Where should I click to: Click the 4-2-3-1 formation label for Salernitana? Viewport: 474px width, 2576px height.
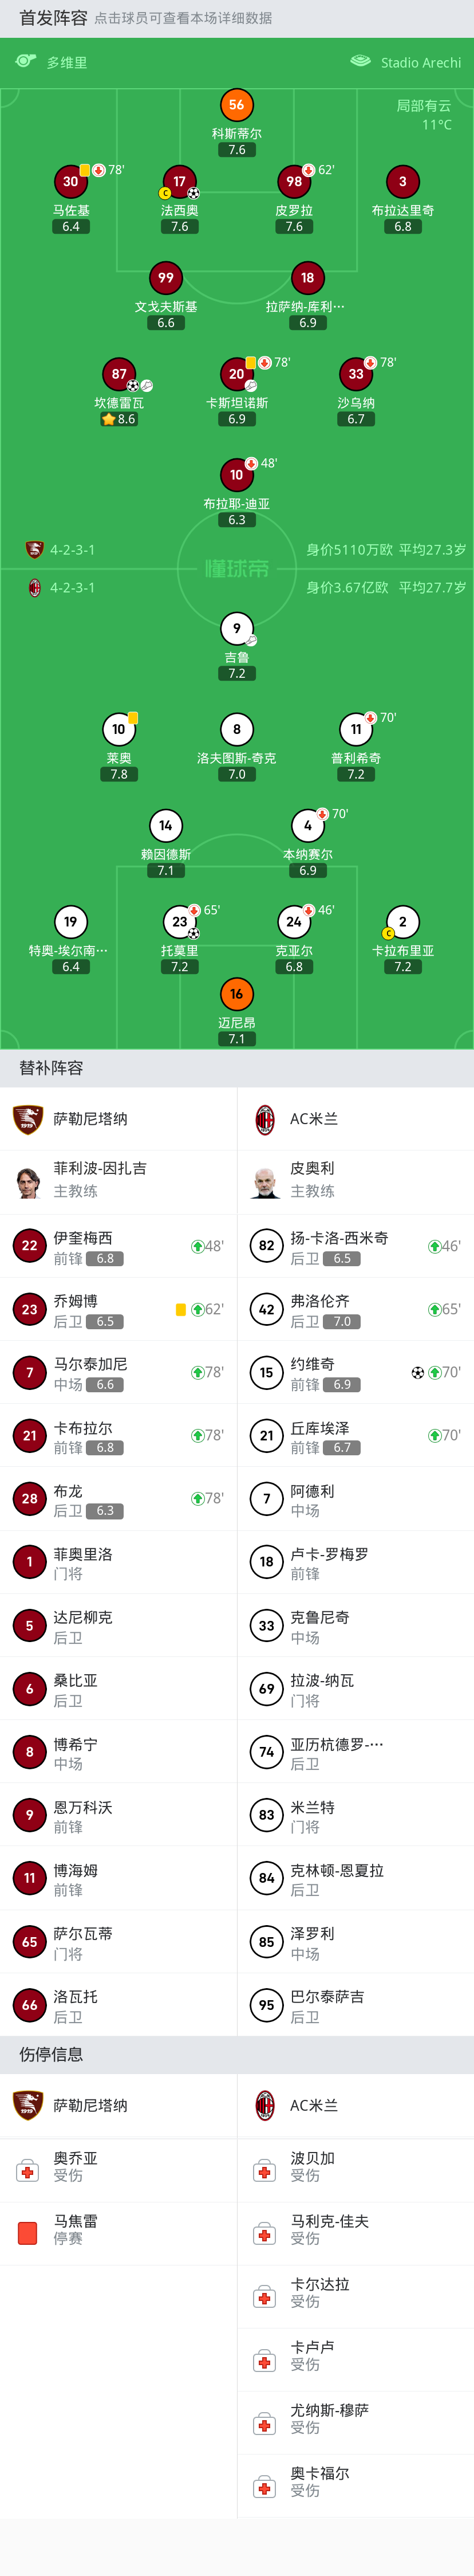[72, 550]
